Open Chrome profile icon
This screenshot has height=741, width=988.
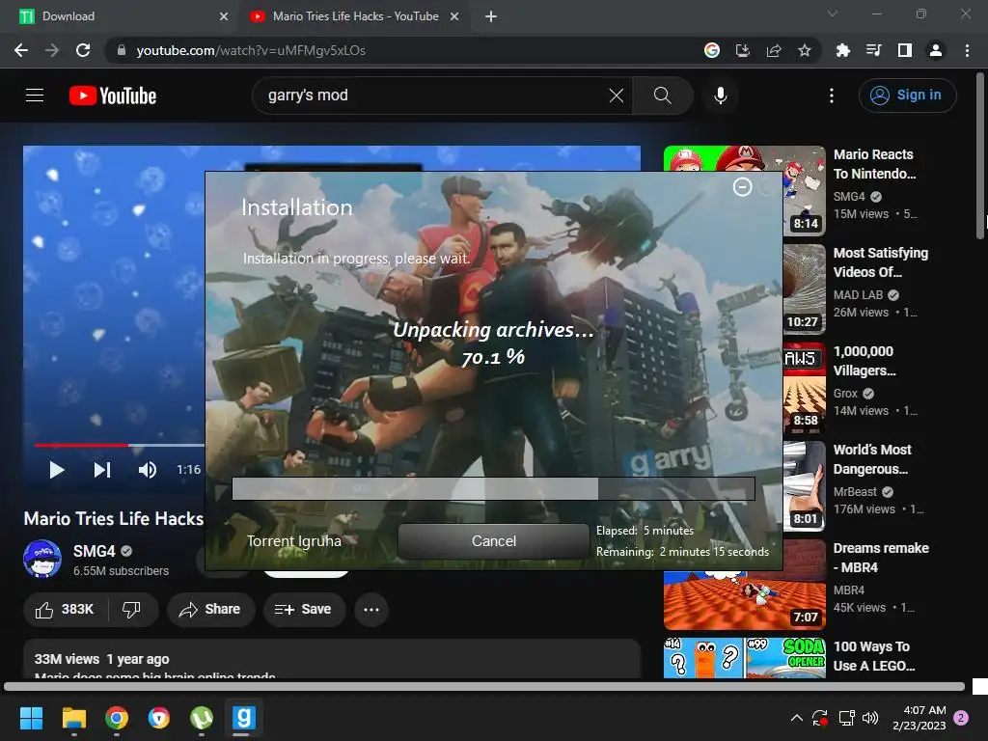pyautogui.click(x=936, y=50)
